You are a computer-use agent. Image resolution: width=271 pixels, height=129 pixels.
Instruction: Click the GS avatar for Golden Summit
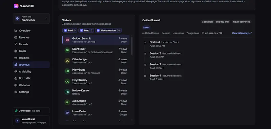click(67, 40)
